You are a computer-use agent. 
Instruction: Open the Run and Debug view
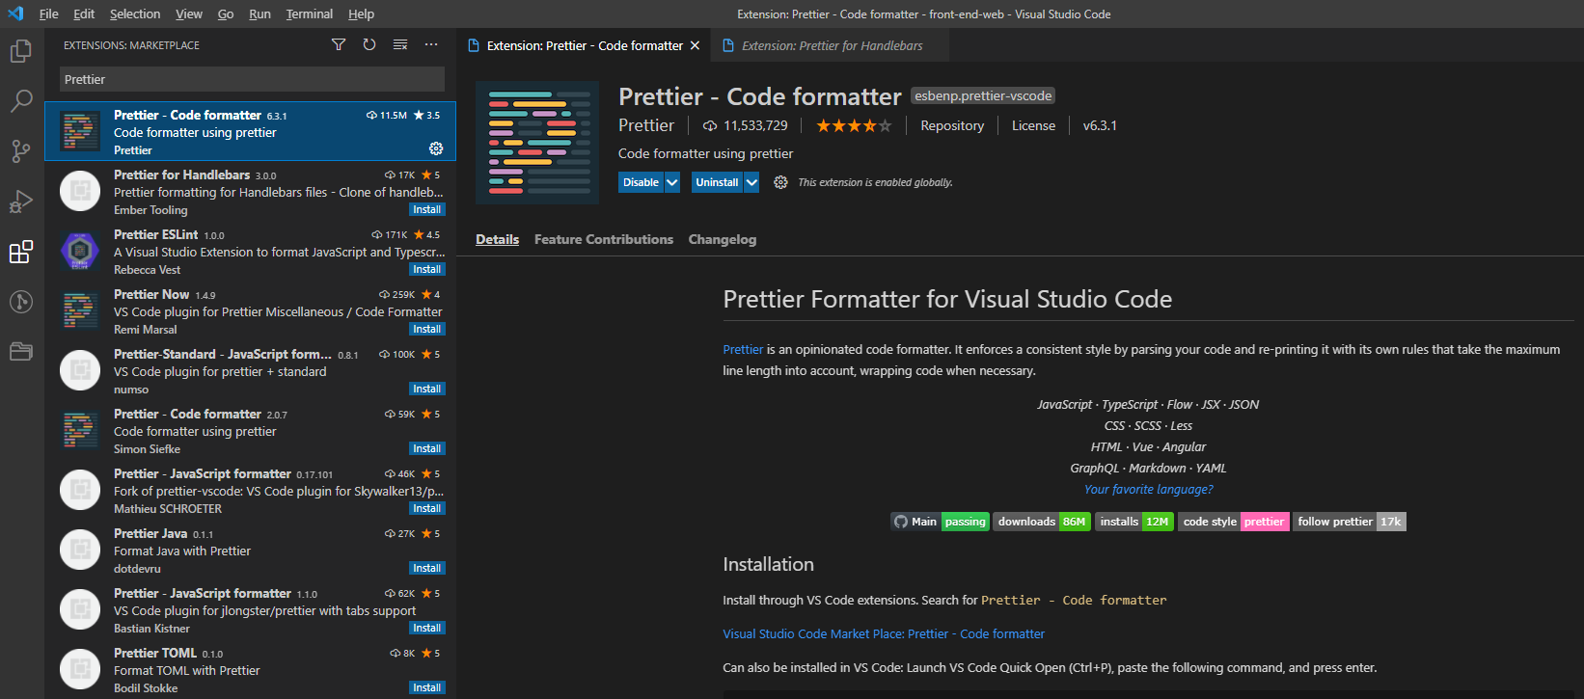21,201
